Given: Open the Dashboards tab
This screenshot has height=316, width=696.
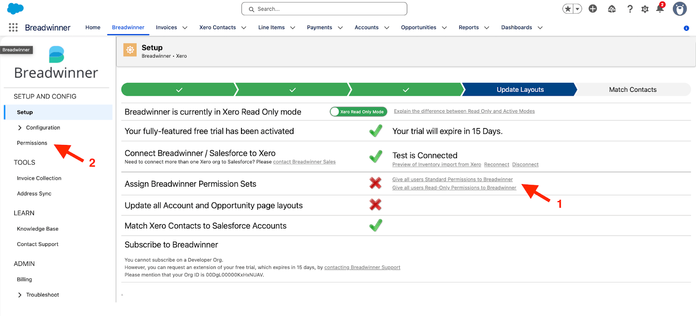Looking at the screenshot, I should pos(516,27).
